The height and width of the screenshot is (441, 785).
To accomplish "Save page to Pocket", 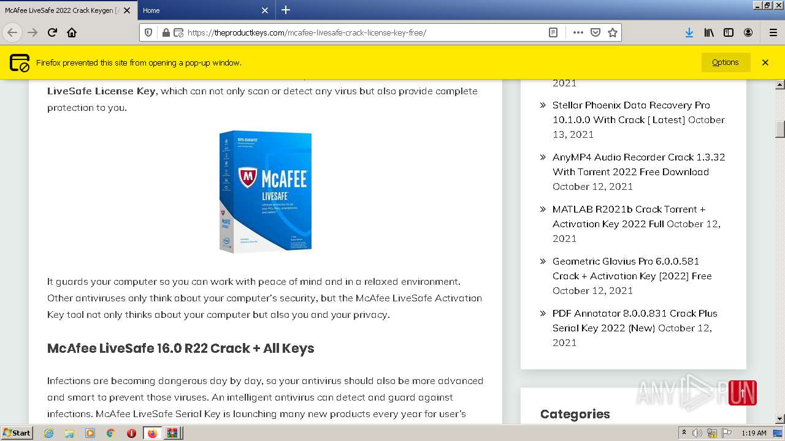I will click(x=595, y=32).
